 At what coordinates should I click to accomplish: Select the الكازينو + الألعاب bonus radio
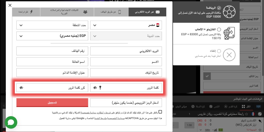pos(219,30)
